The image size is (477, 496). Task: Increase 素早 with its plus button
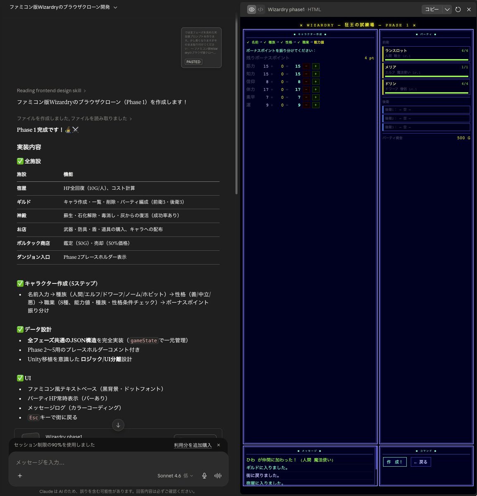coord(315,97)
